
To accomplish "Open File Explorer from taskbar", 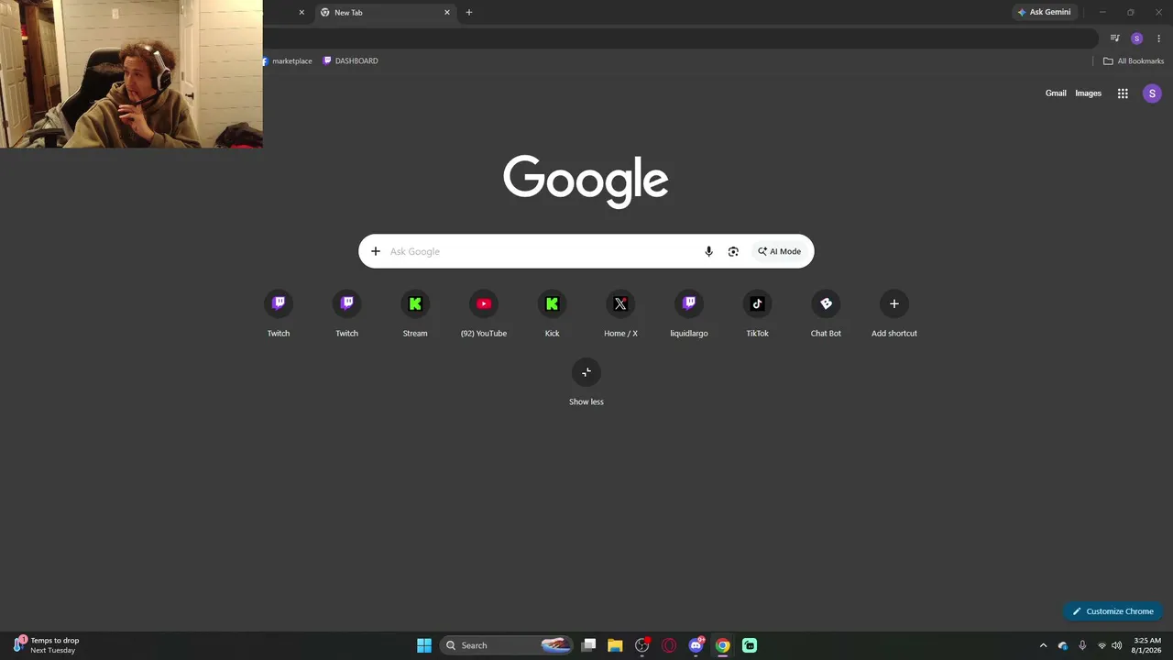I will tap(615, 645).
